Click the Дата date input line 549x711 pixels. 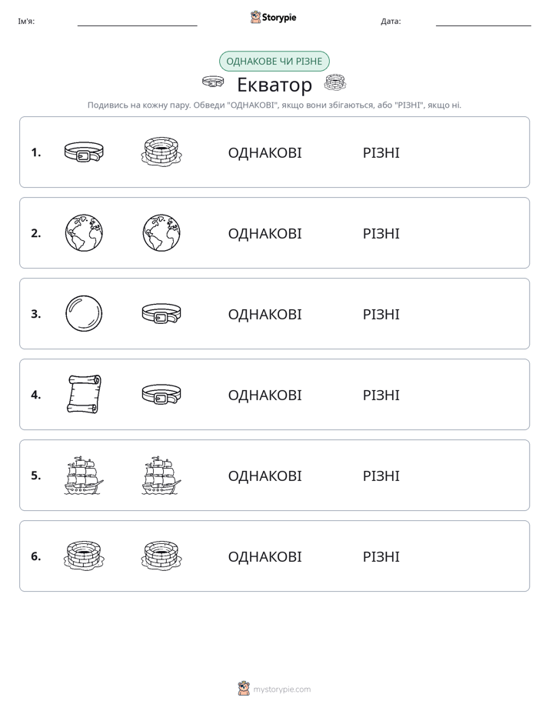point(484,22)
